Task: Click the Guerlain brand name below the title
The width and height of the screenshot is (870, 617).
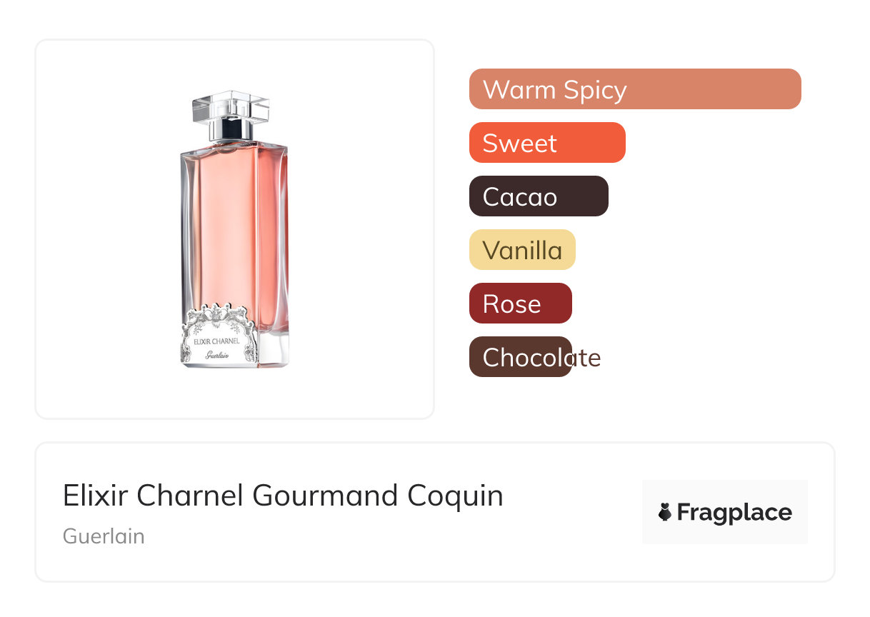Action: point(104,536)
